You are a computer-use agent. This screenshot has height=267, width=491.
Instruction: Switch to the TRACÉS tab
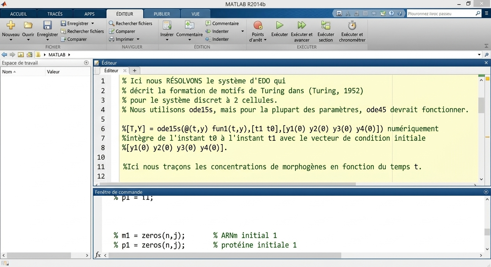coord(55,14)
